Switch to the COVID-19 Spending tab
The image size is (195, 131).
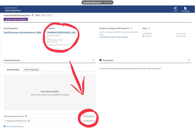tap(31, 70)
